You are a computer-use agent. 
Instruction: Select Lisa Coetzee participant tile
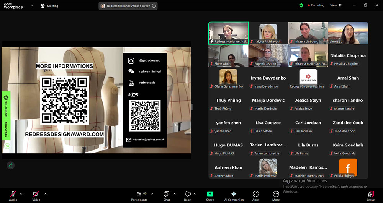click(x=268, y=123)
